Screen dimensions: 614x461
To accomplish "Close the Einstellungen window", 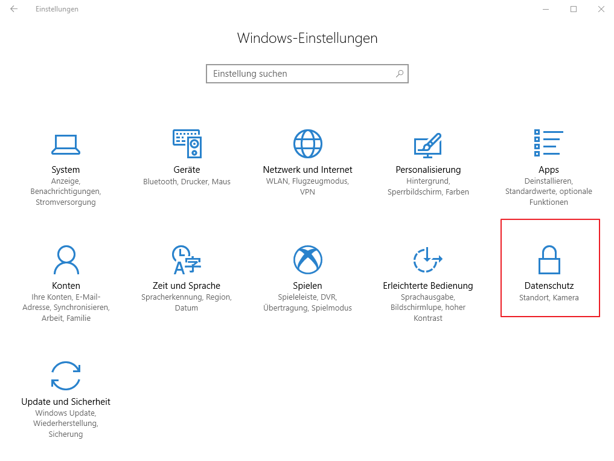I will pos(601,9).
